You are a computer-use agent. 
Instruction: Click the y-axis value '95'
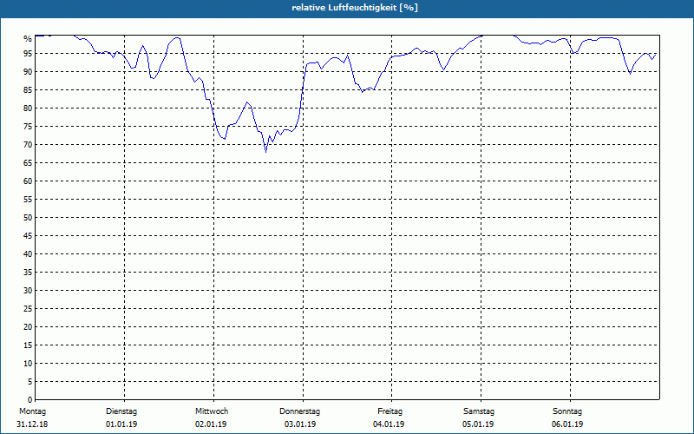pyautogui.click(x=28, y=54)
